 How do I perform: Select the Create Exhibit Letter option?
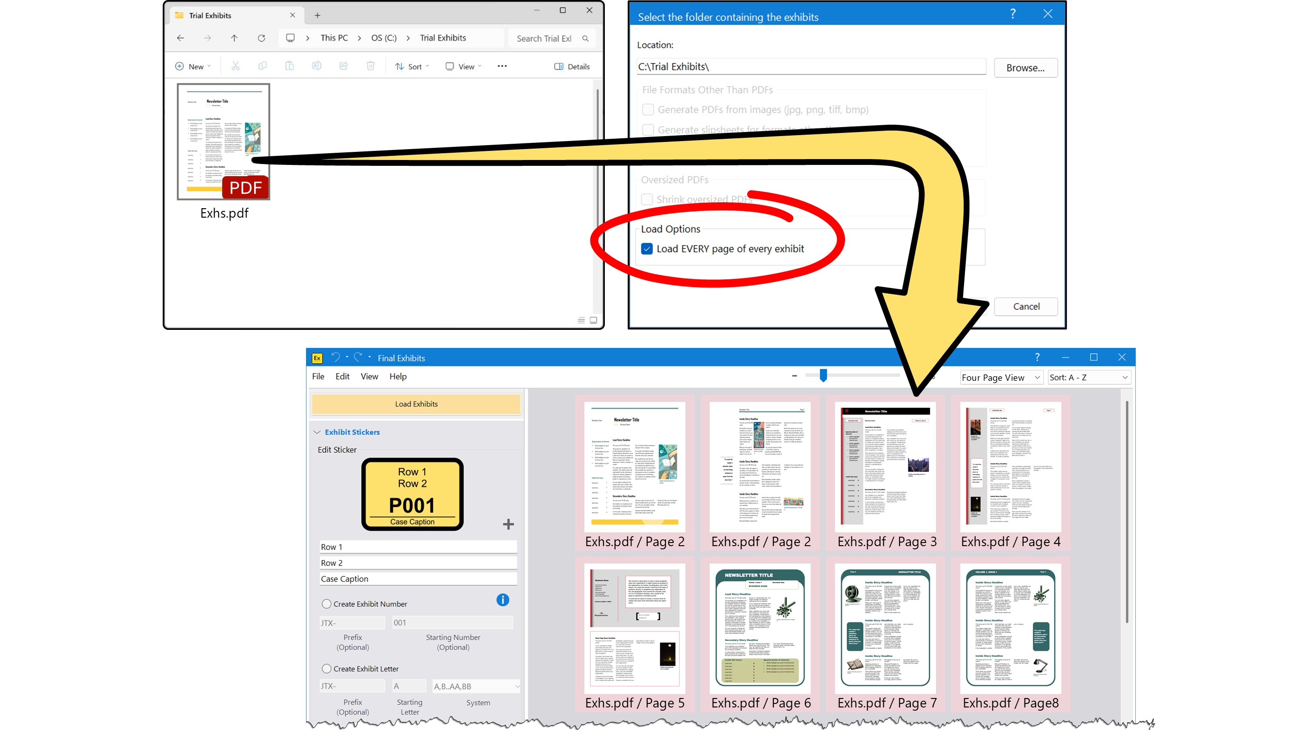tap(327, 669)
